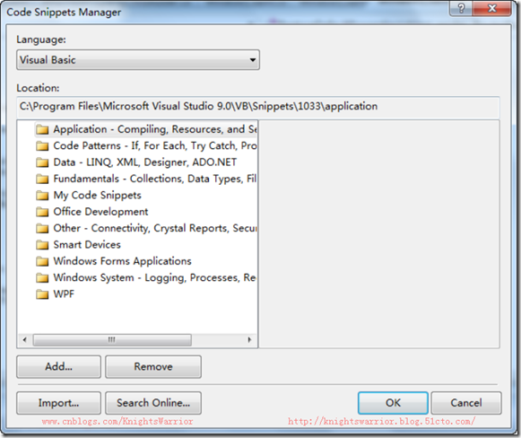Click the WPF folder icon
Screen dimensions: 521x438
(42, 294)
